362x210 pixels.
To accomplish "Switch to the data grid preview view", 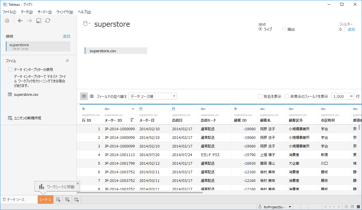I will click(84, 96).
